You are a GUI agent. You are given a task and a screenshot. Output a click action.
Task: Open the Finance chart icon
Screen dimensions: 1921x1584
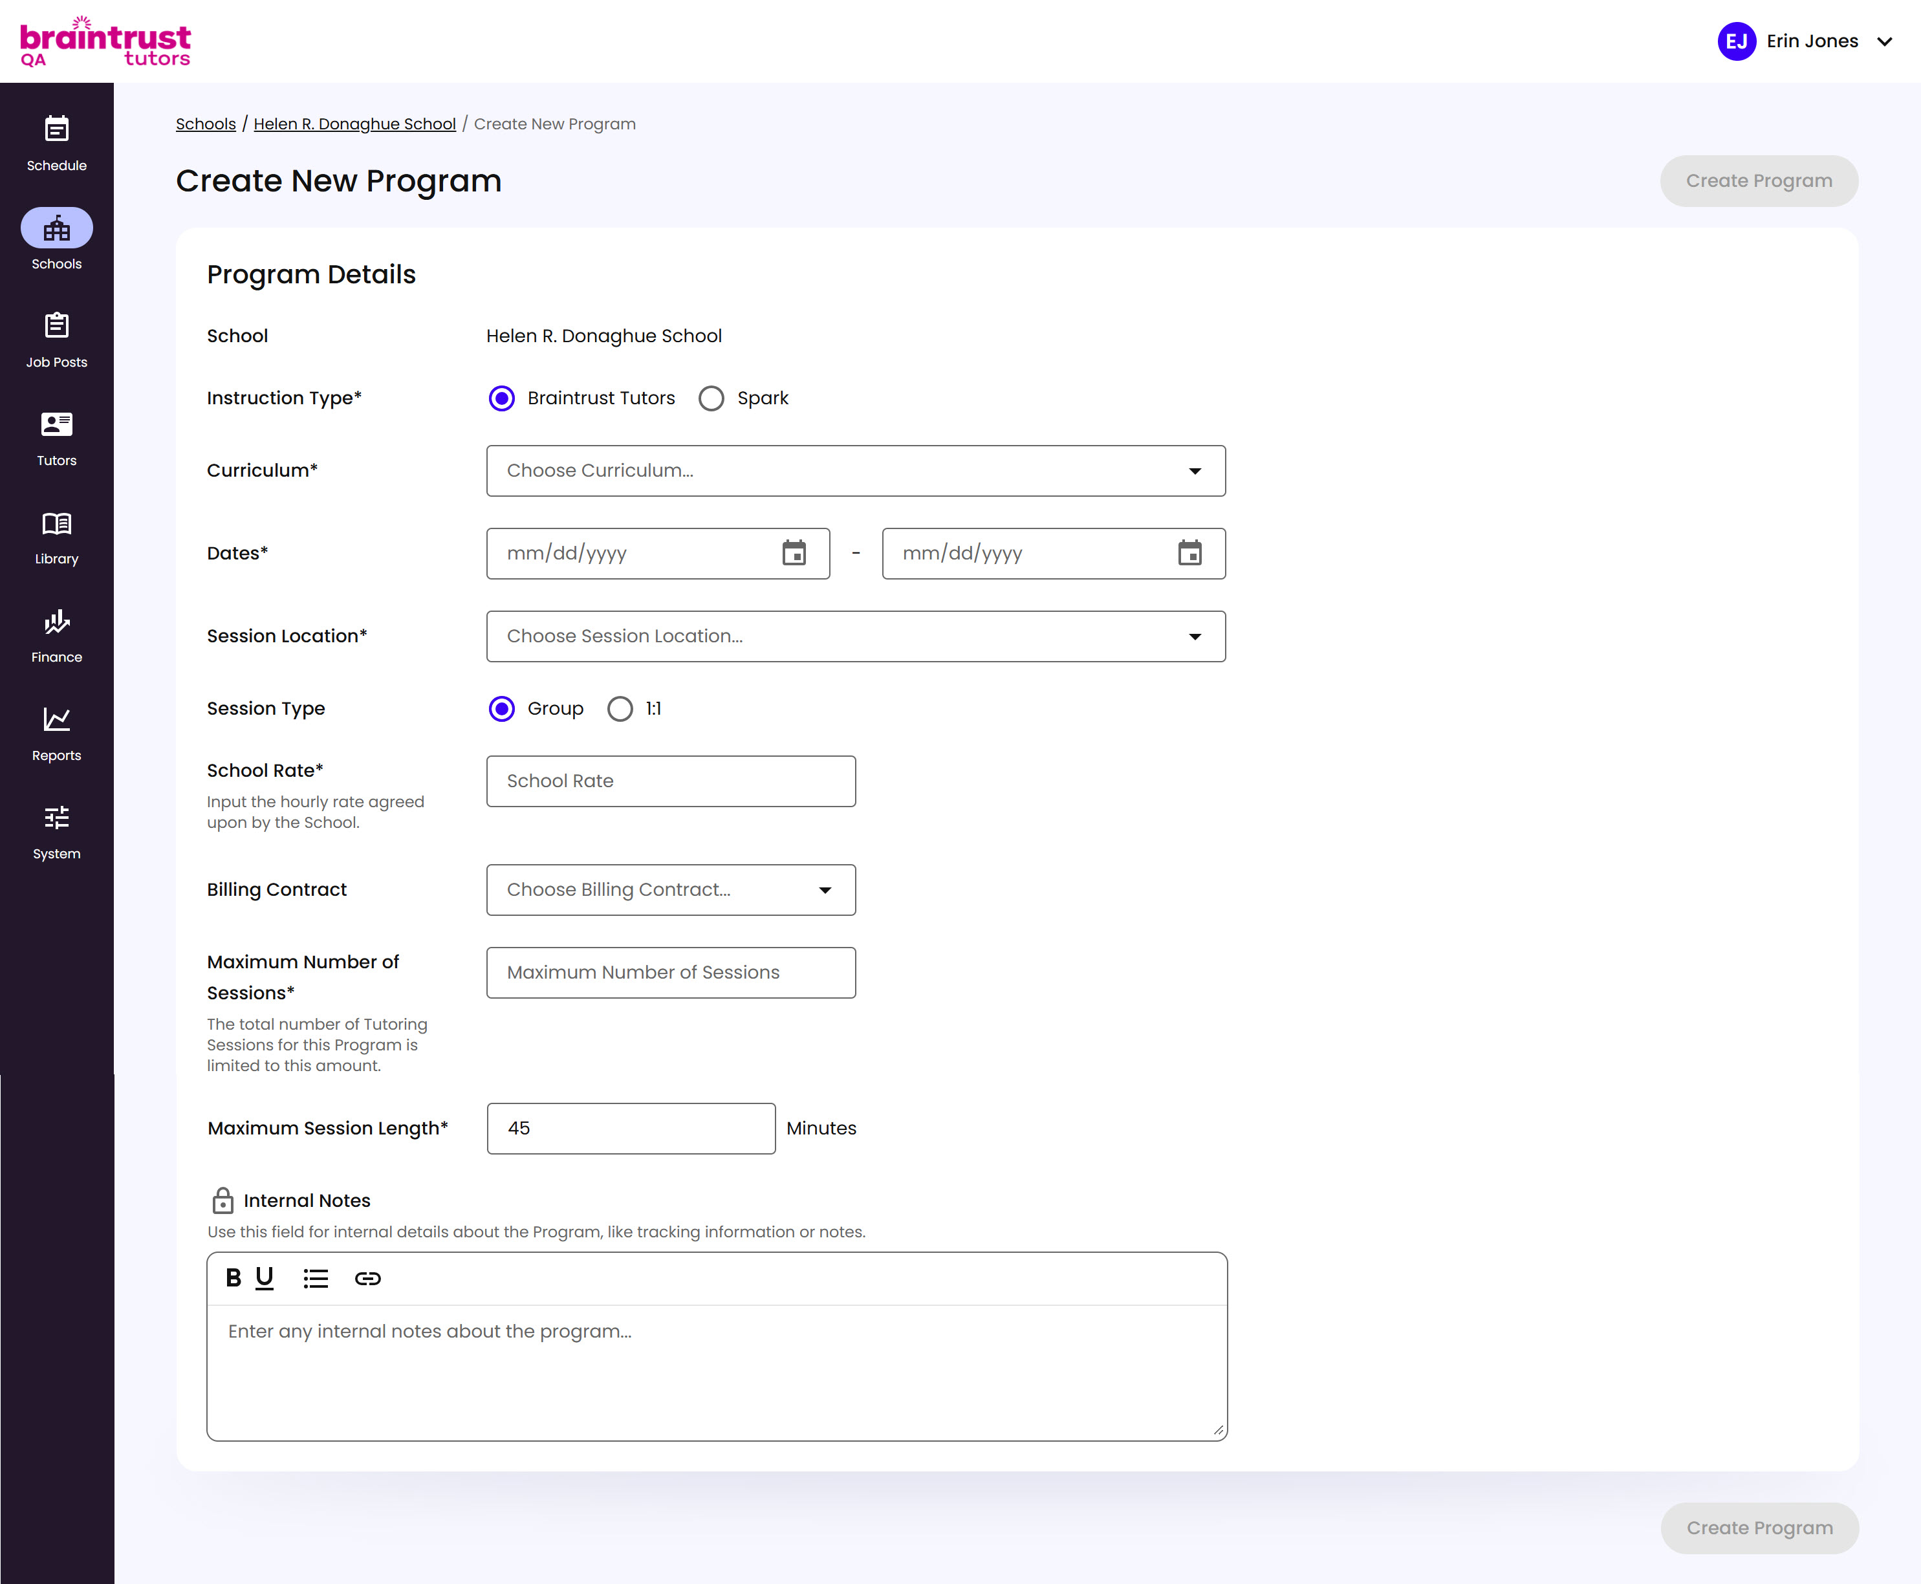[x=56, y=622]
